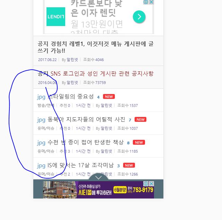Click the NEW badge on 스타일링의 중요성
Viewport: 222px width, 220px height.
click(x=109, y=96)
